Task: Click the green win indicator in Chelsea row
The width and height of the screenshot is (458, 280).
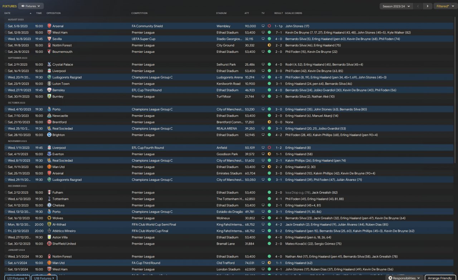Action: [269, 205]
